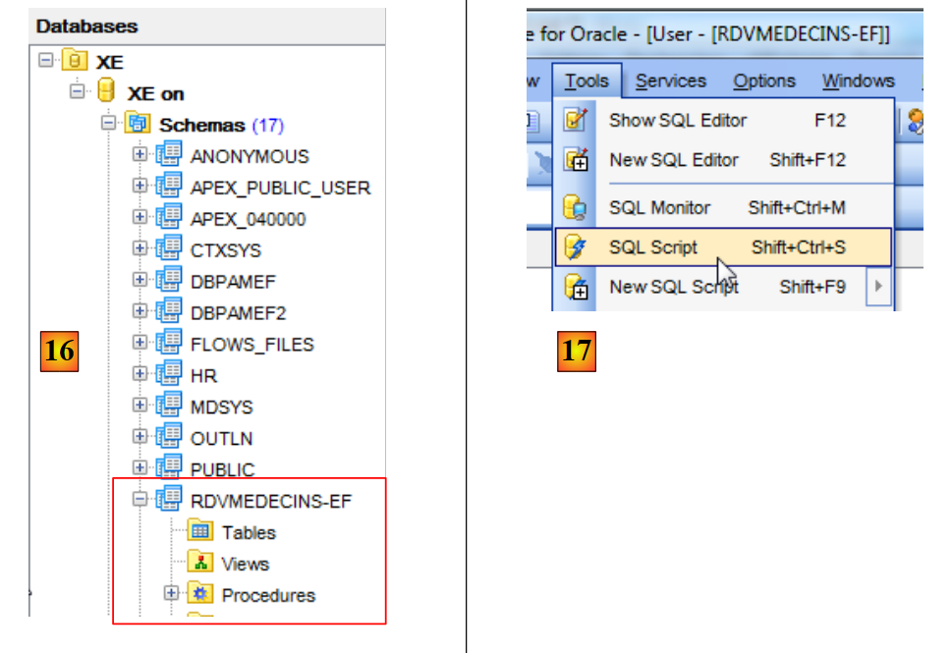Select the APEX_PUBLIC_USER schema
The height and width of the screenshot is (653, 951).
pyautogui.click(x=280, y=188)
